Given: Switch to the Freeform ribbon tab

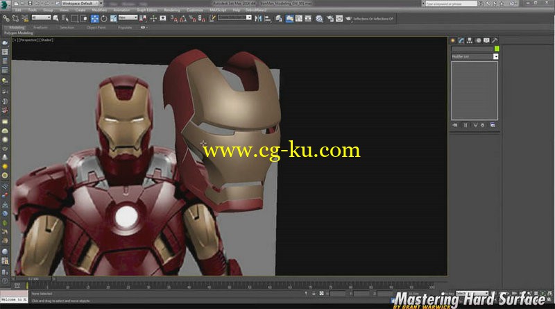Looking at the screenshot, I should 40,27.
